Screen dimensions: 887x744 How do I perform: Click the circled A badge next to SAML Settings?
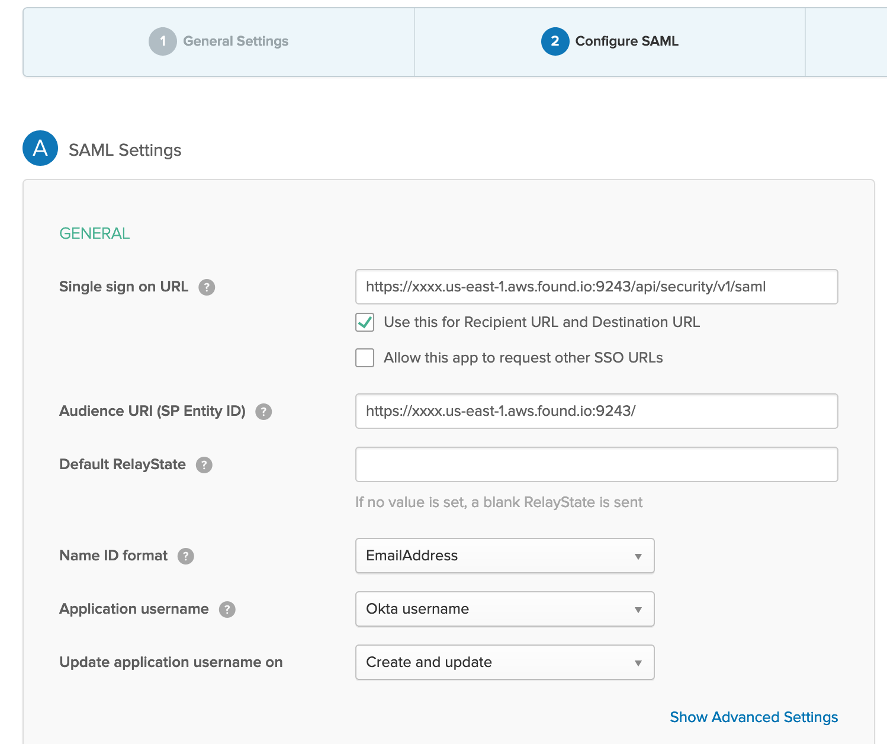tap(40, 148)
